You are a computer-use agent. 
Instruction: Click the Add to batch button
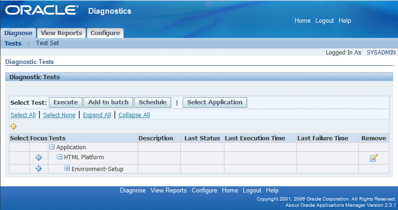coord(108,102)
